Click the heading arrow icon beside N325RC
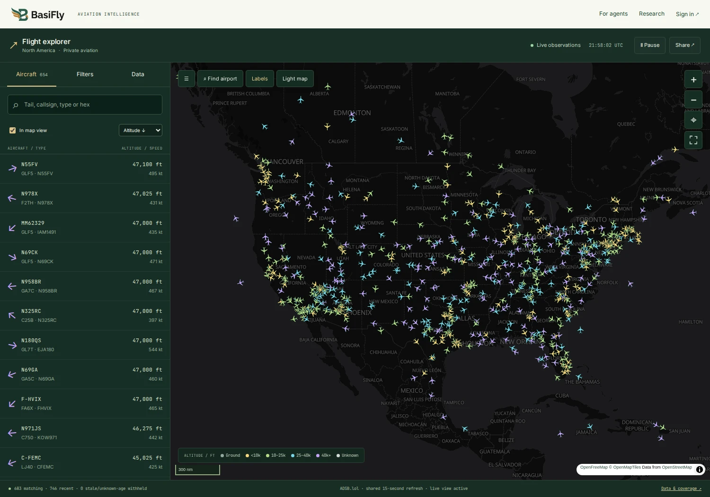 point(12,315)
